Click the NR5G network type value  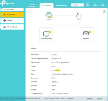point(53,67)
